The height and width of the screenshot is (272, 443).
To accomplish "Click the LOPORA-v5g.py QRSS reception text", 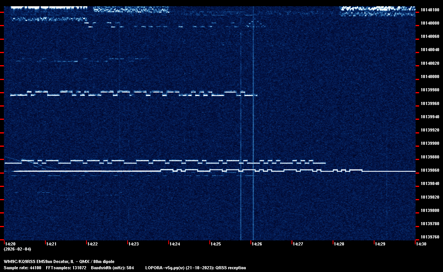I will coord(195,268).
